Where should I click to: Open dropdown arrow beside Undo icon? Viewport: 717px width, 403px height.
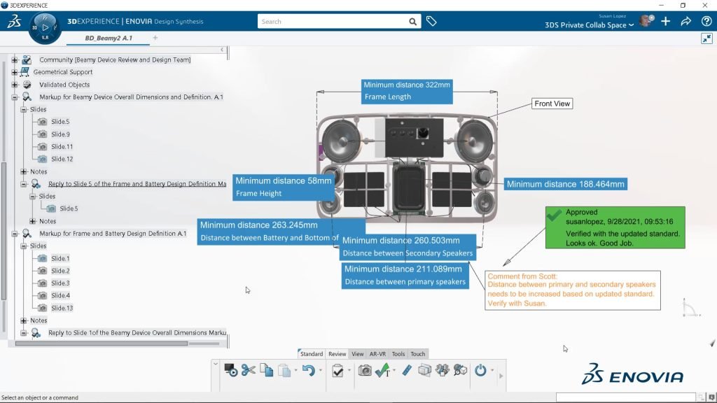pos(321,370)
